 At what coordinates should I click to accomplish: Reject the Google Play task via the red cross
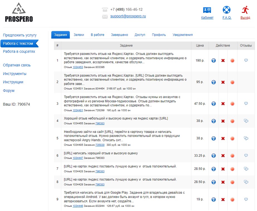223,200
